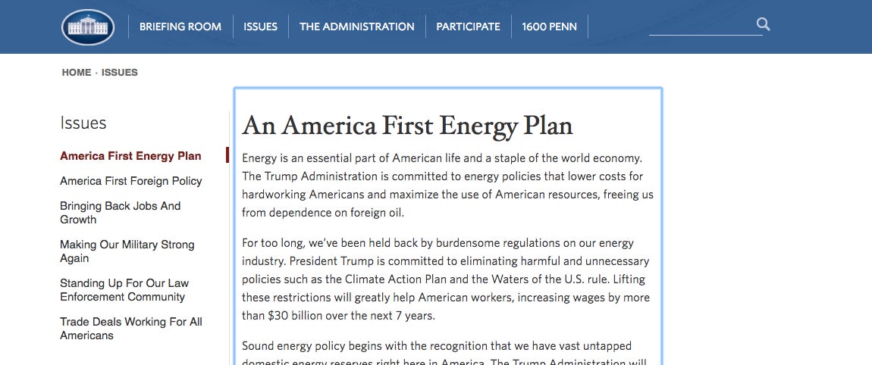This screenshot has height=365, width=872.
Task: Open America First Foreign Policy link
Action: coord(130,181)
